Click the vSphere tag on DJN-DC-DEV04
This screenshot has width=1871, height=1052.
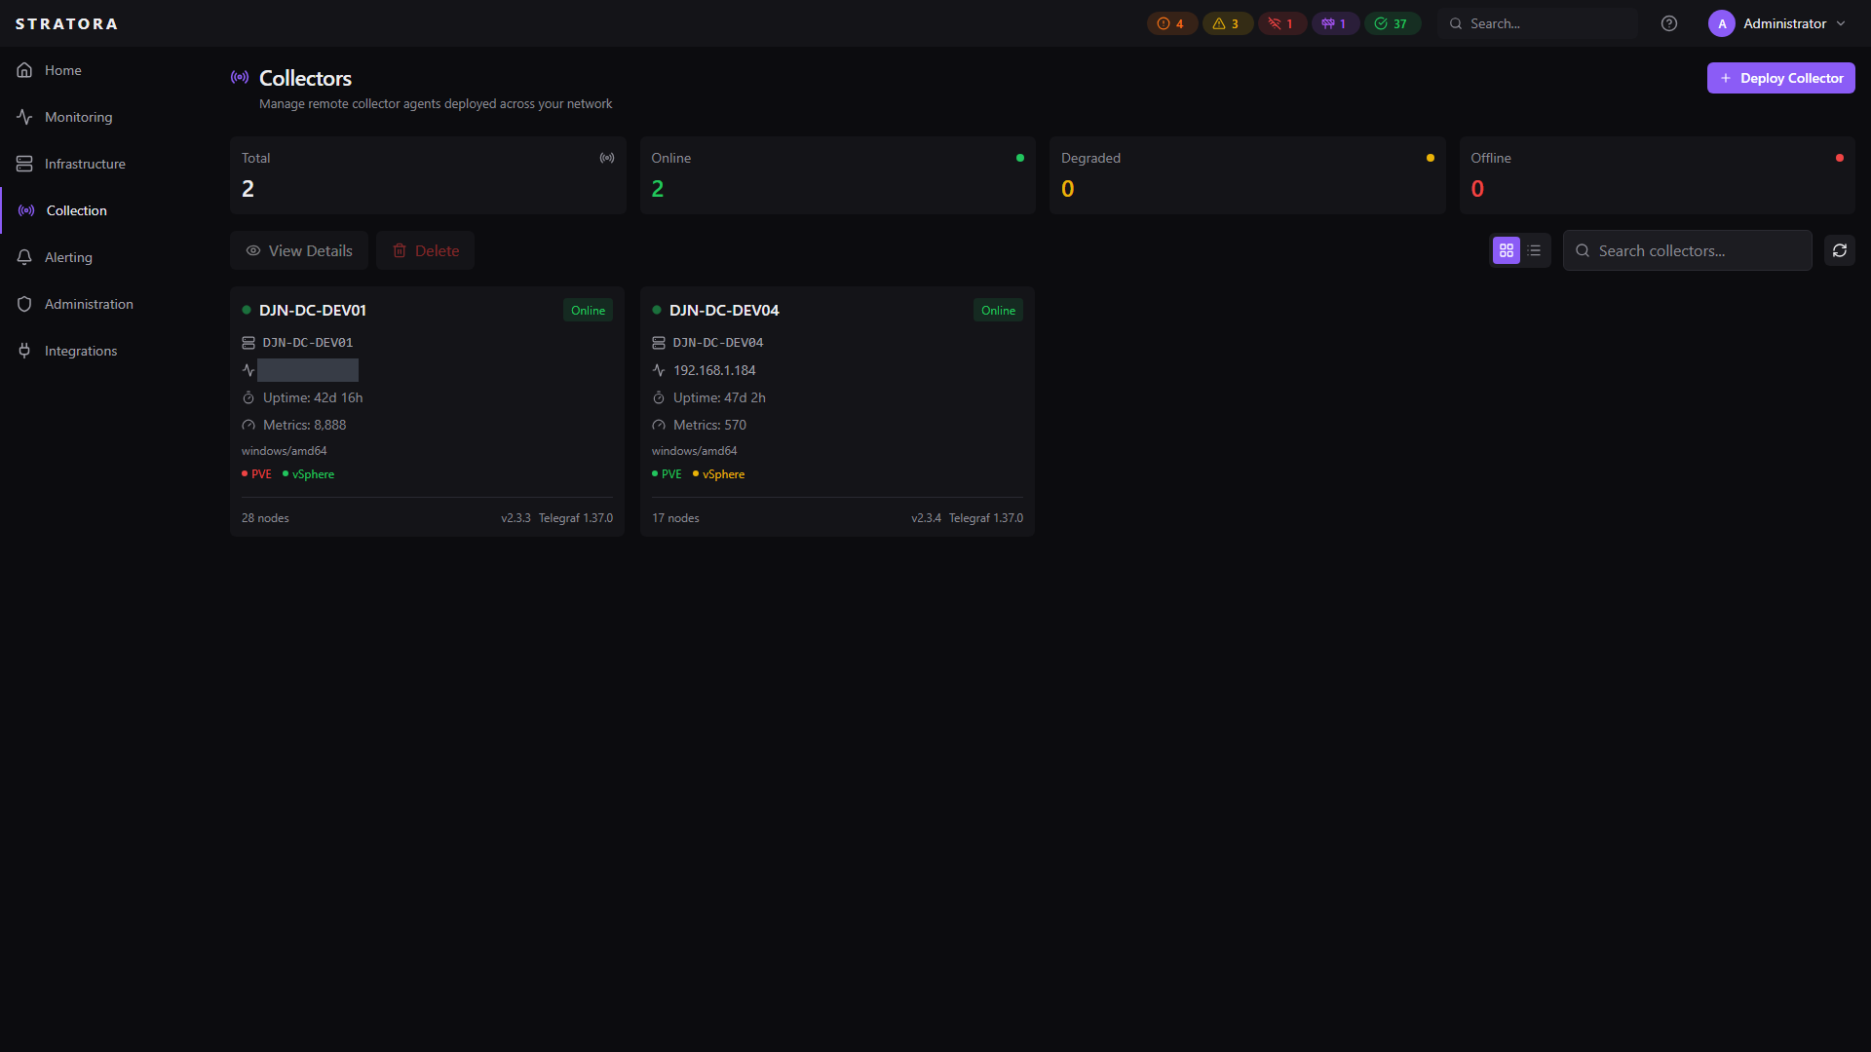coord(719,474)
